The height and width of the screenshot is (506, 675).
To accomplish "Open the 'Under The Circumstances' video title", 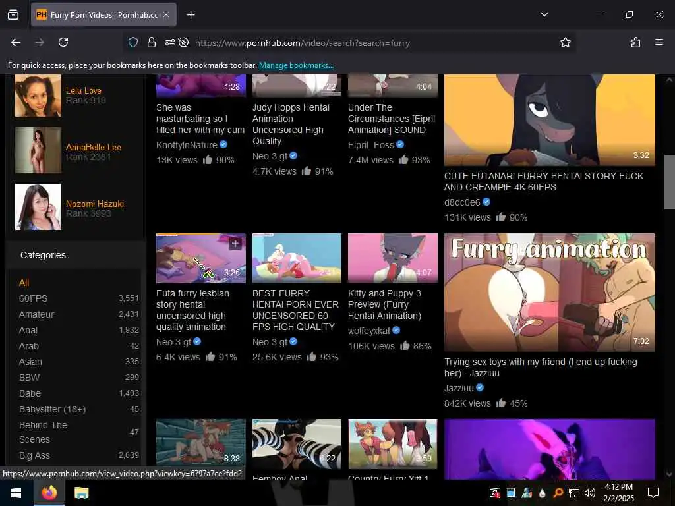I will pyautogui.click(x=392, y=119).
